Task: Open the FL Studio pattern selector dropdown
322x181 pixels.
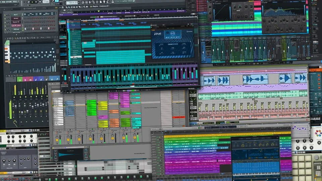Action: pyautogui.click(x=72, y=3)
